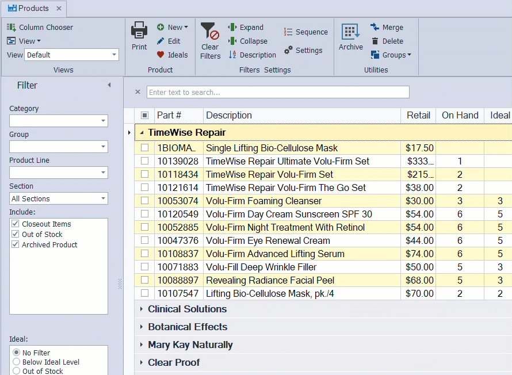Sort by the Retail column header
The width and height of the screenshot is (512, 375).
point(418,115)
